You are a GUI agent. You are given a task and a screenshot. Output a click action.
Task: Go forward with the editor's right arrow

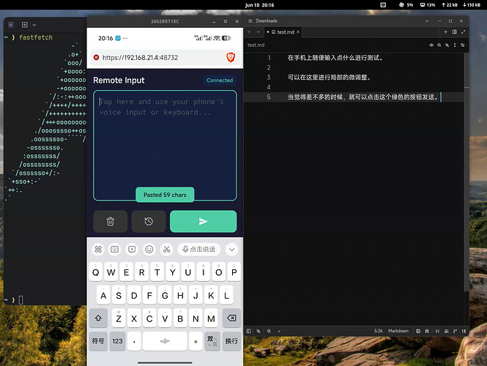(x=258, y=31)
